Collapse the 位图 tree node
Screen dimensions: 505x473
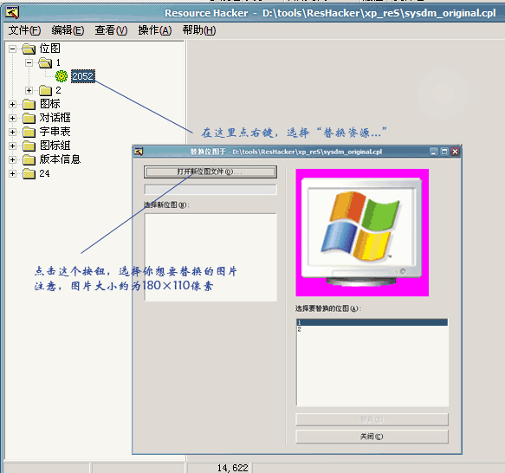[x=13, y=49]
